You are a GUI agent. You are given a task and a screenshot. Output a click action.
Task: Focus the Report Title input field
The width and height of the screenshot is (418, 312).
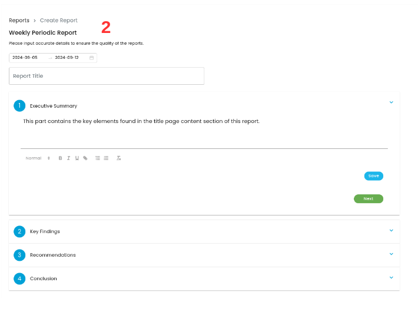coord(107,76)
